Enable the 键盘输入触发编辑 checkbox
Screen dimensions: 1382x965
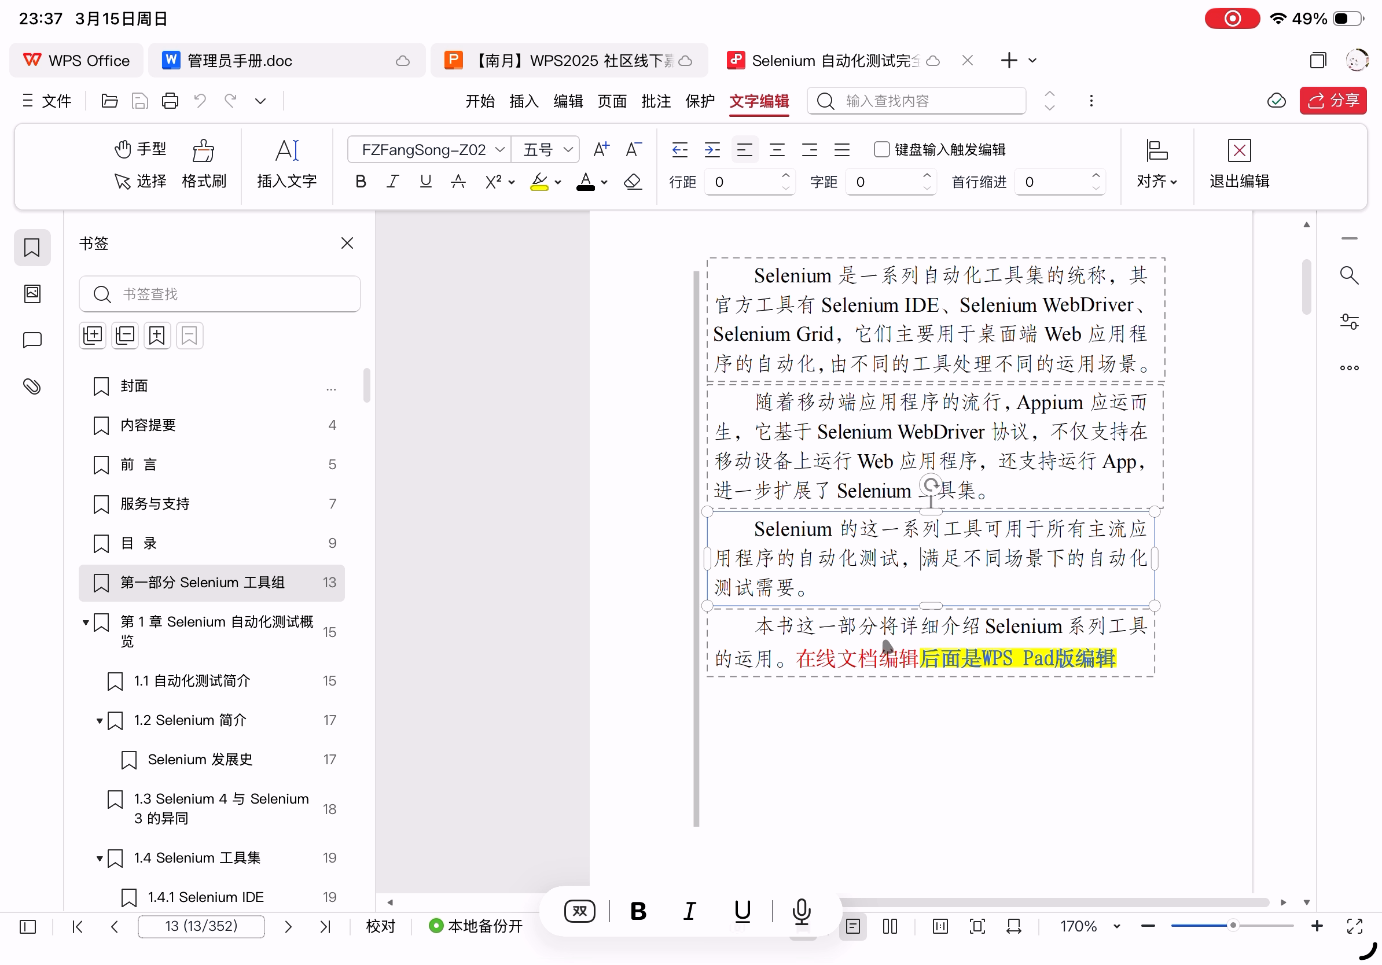point(881,149)
